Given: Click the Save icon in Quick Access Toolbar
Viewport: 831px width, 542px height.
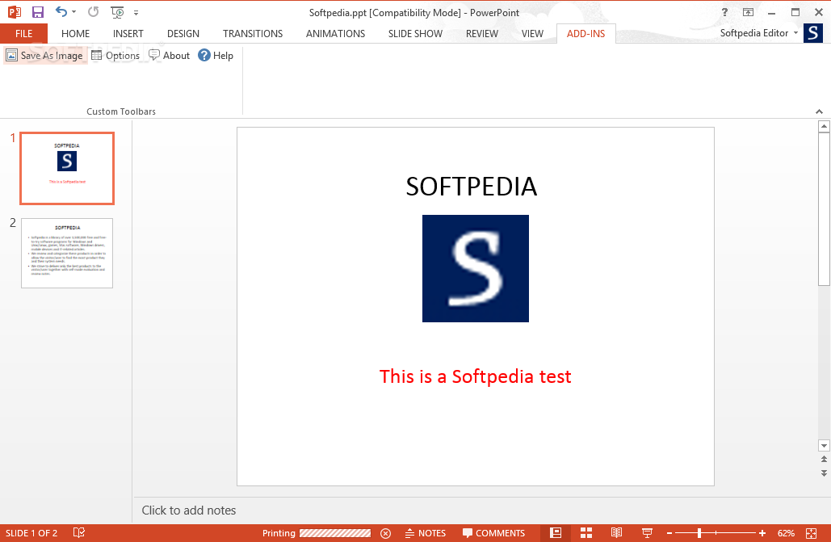Looking at the screenshot, I should pyautogui.click(x=38, y=11).
